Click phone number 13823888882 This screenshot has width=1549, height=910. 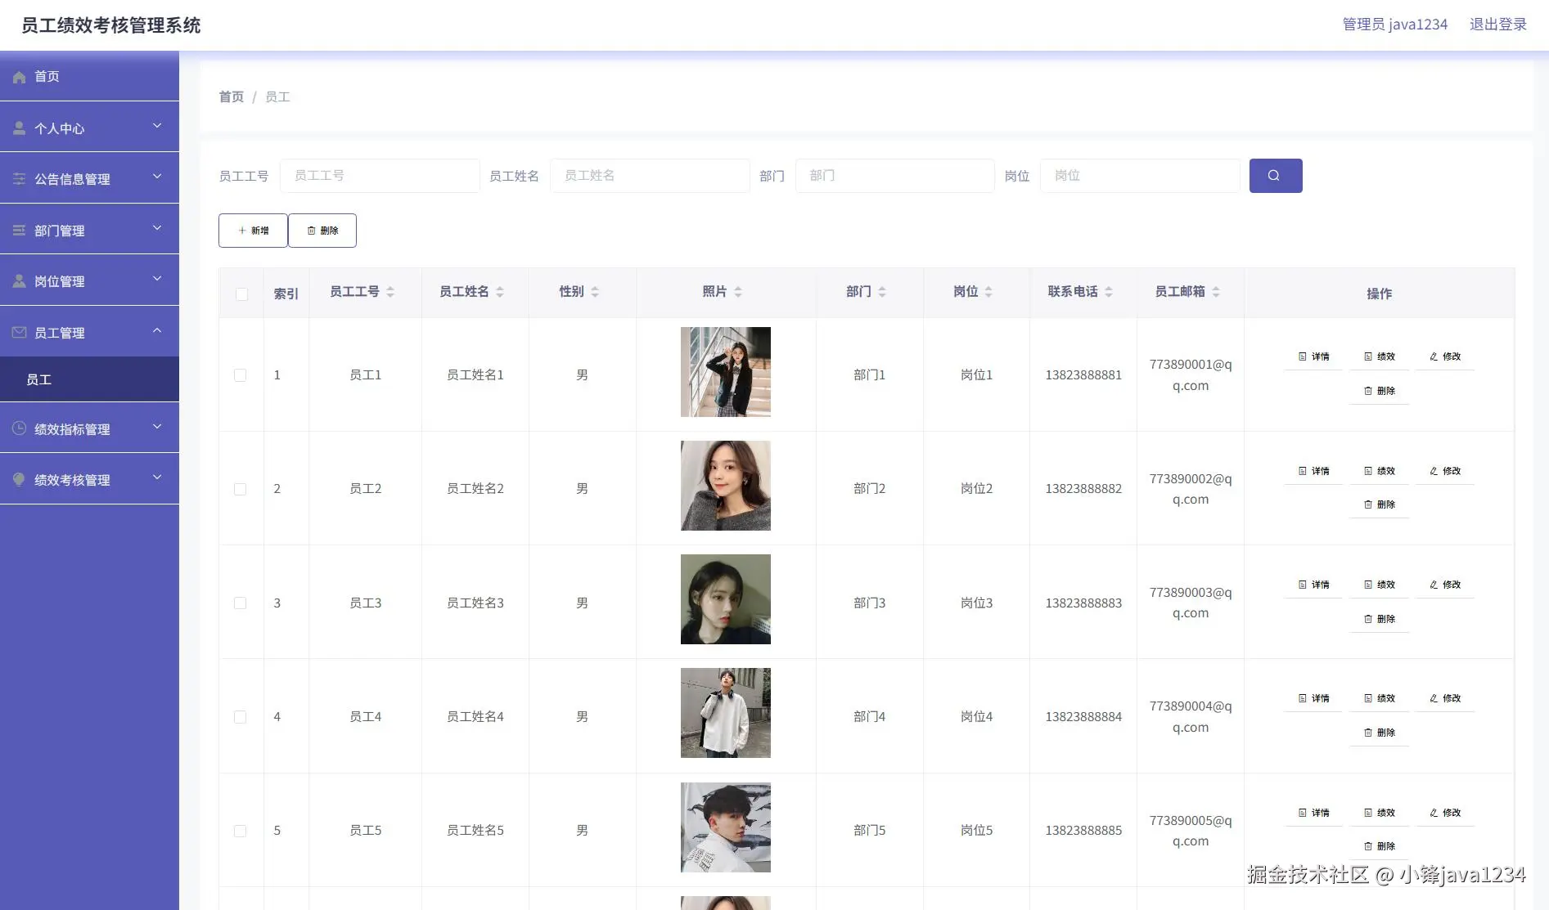click(x=1083, y=489)
